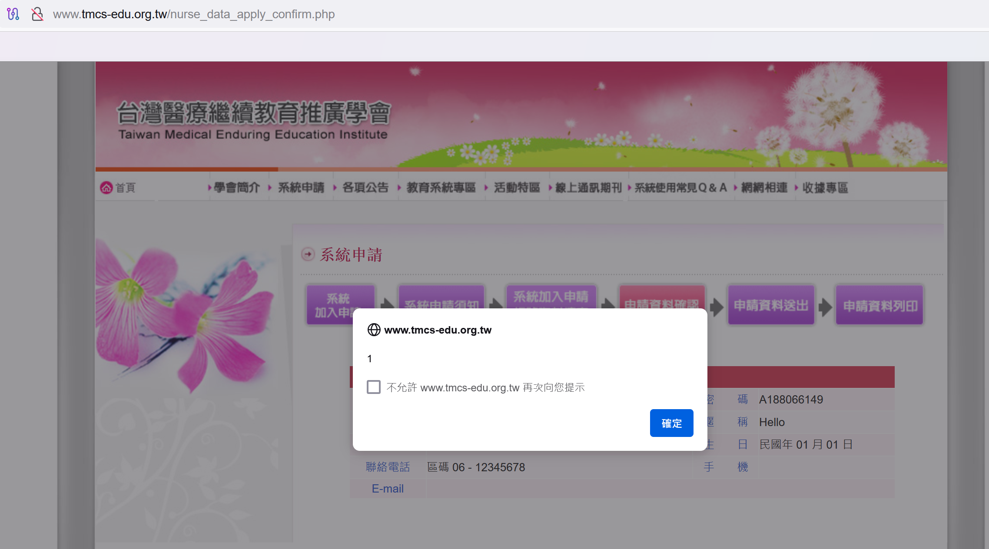Click the birthday value 民國年 01 月 01 日

click(x=806, y=444)
